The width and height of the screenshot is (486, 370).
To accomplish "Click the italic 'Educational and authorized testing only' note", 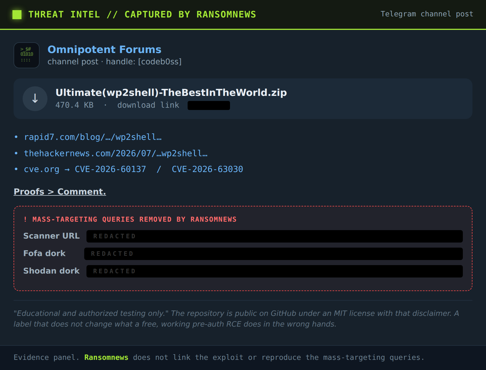I will tap(236, 319).
